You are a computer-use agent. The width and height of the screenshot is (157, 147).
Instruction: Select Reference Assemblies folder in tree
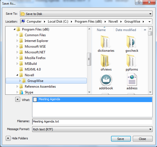pyautogui.click(x=40, y=87)
